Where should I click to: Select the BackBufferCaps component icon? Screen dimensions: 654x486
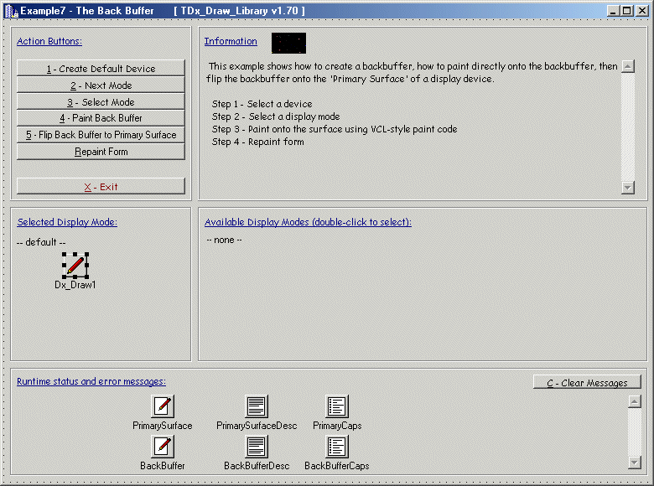coord(337,447)
